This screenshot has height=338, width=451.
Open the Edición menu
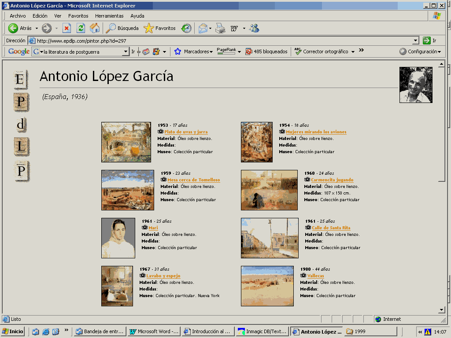tap(40, 16)
